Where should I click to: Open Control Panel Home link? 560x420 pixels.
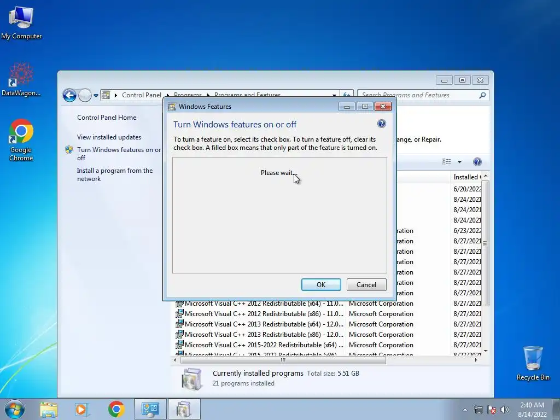107,118
